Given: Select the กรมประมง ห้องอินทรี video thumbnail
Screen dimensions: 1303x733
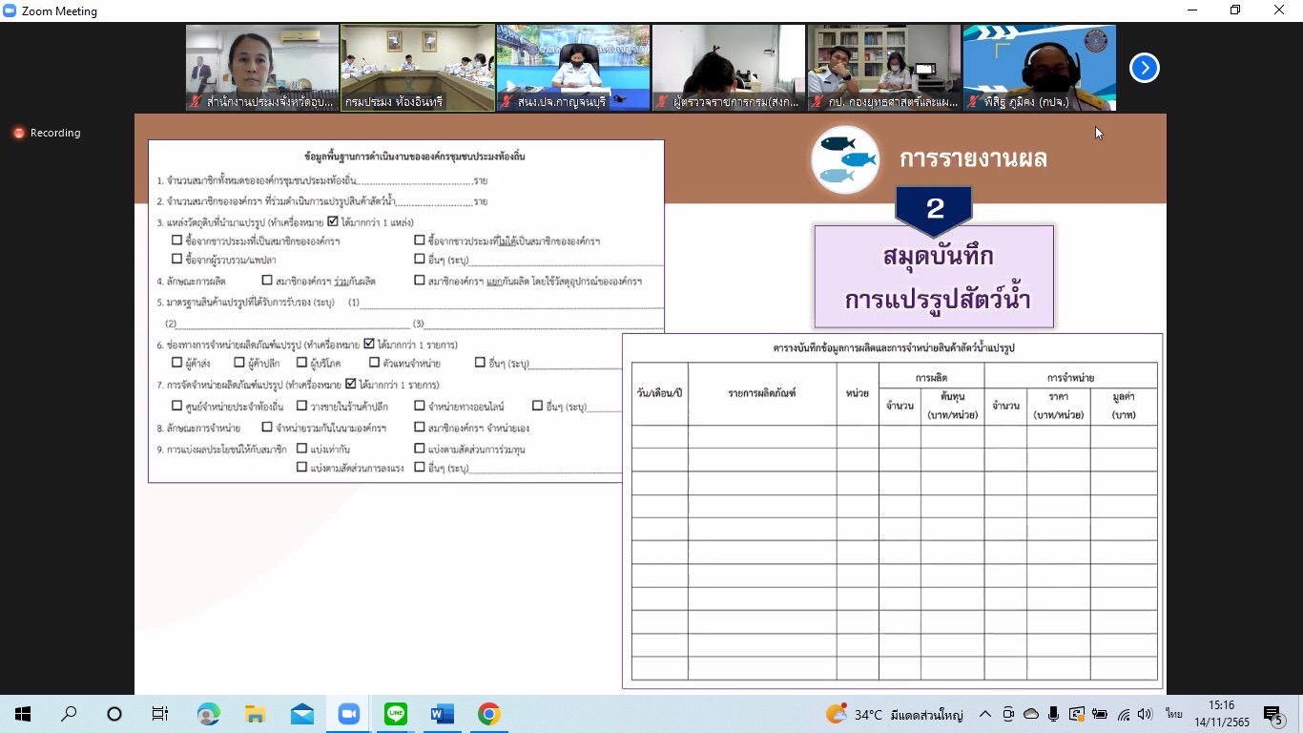Looking at the screenshot, I should click(x=418, y=67).
